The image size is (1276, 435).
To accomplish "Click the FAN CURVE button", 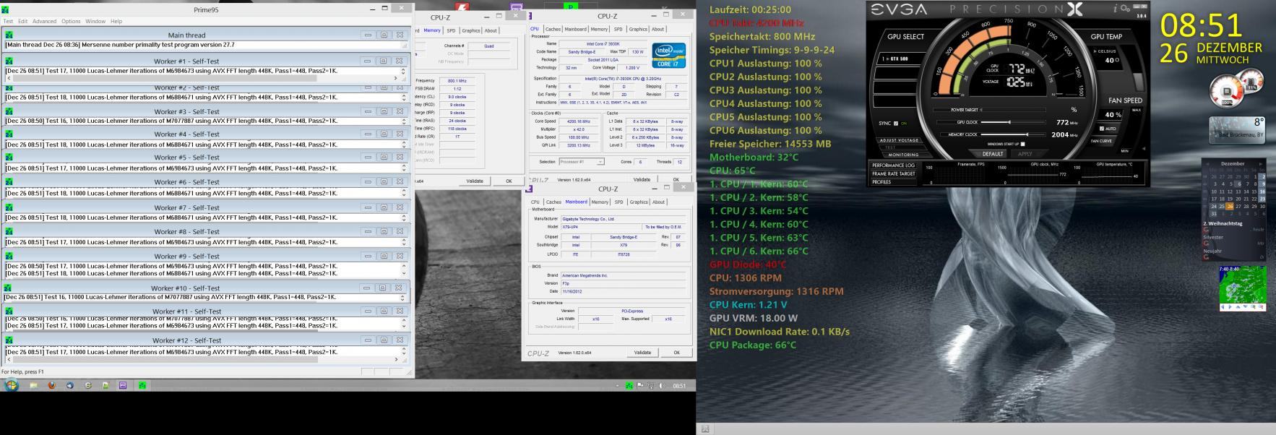I will click(x=1102, y=141).
